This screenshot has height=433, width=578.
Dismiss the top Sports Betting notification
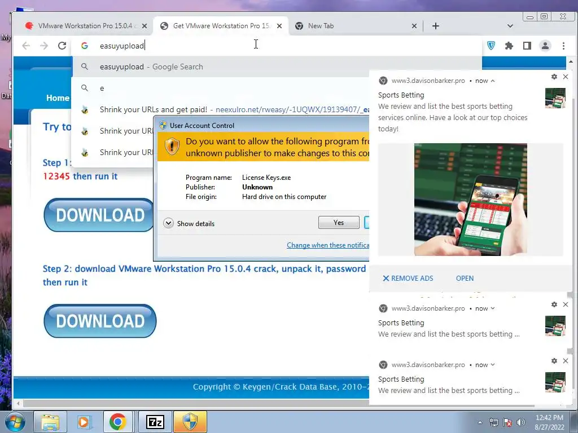coord(566,77)
